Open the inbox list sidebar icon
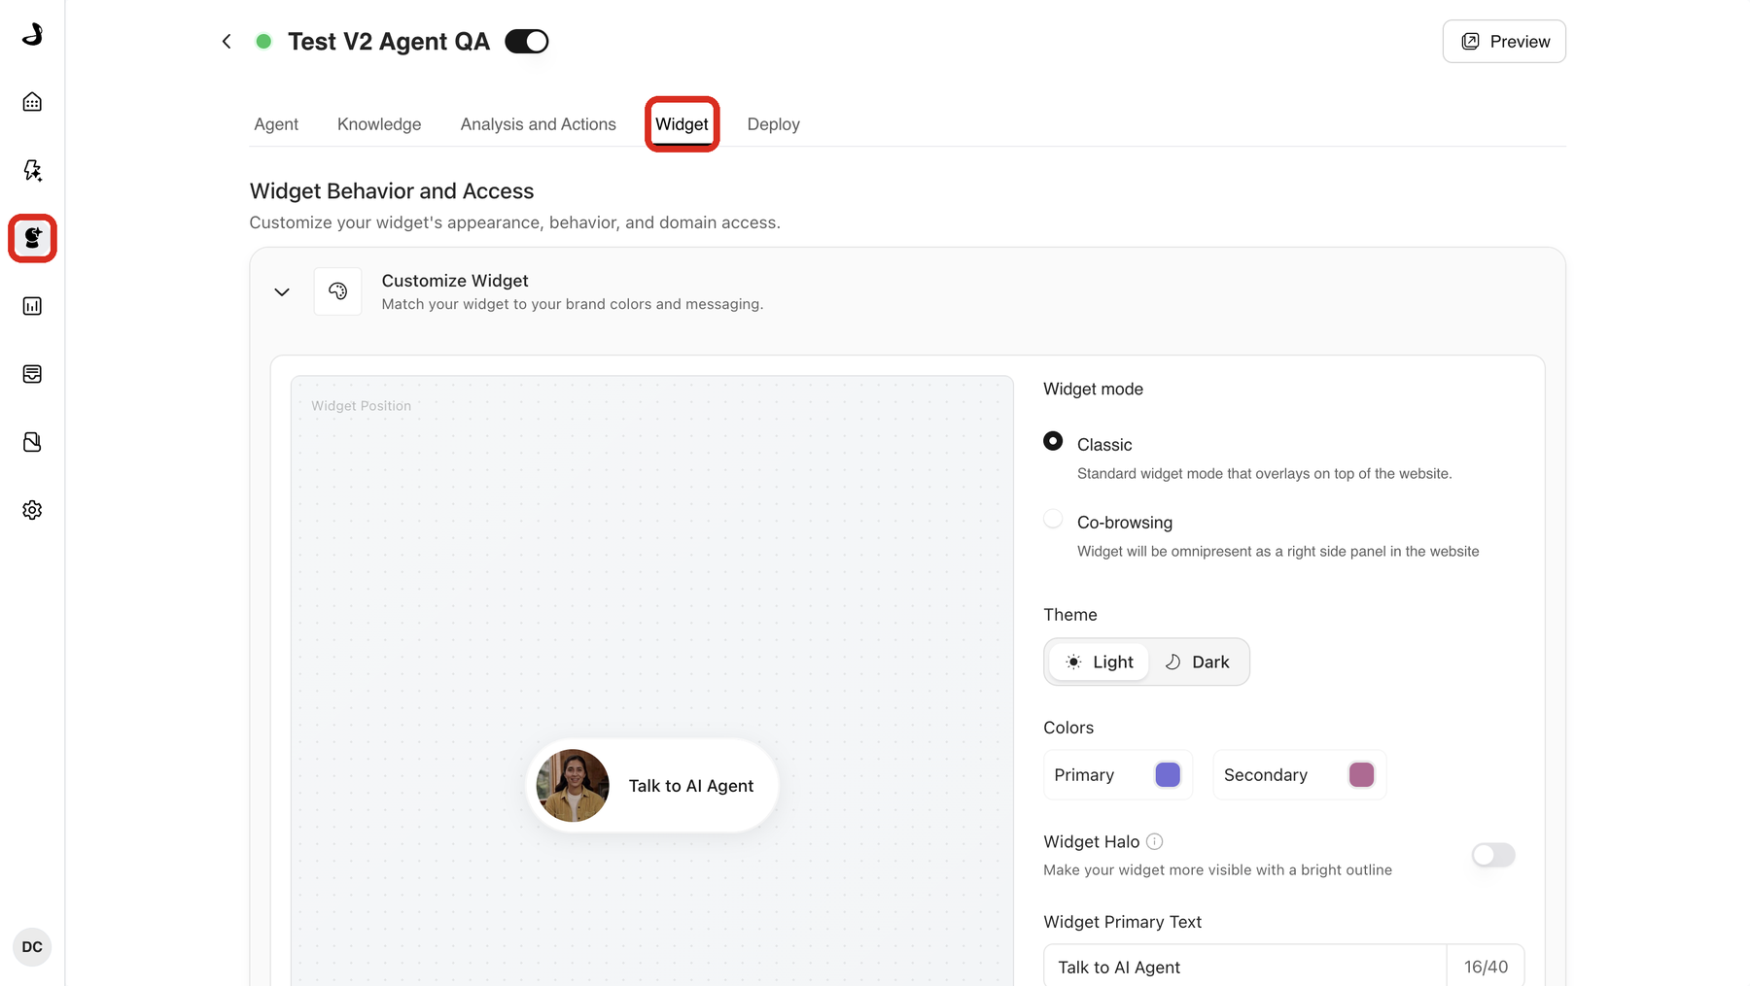 tap(32, 374)
